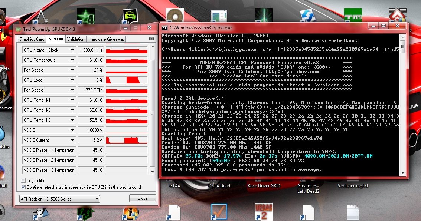Select the orange checkmark desktop shortcut
Viewport: 421px width, 221px height.
pos(219,212)
